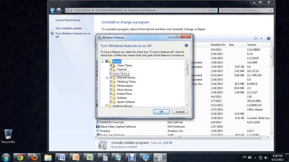Screen dimensions: 289x162
Task: Click the monitor icon in the taskbar
Action: [x=145, y=157]
